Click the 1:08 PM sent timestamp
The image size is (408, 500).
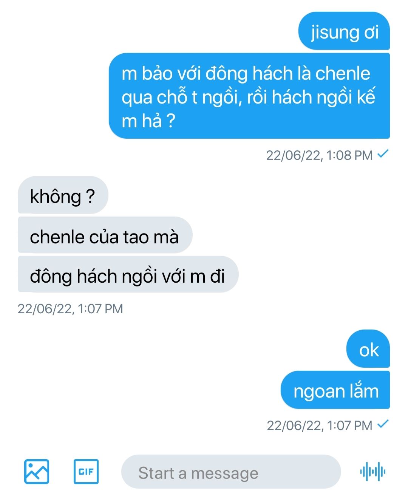[320, 155]
